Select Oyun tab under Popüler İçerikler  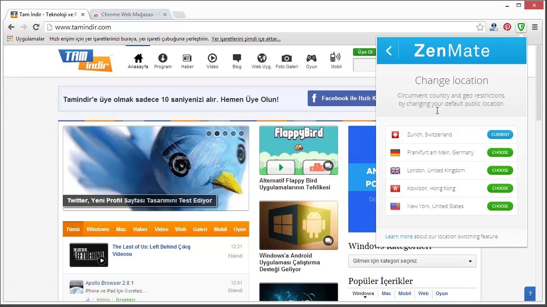442,293
